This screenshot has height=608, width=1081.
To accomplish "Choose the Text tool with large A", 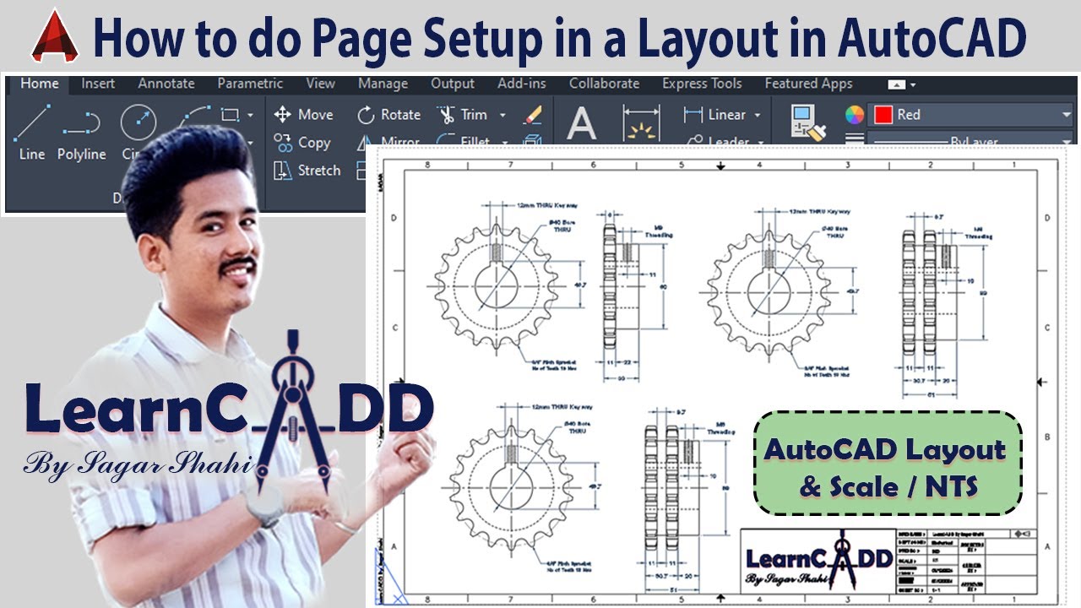I will tap(581, 123).
